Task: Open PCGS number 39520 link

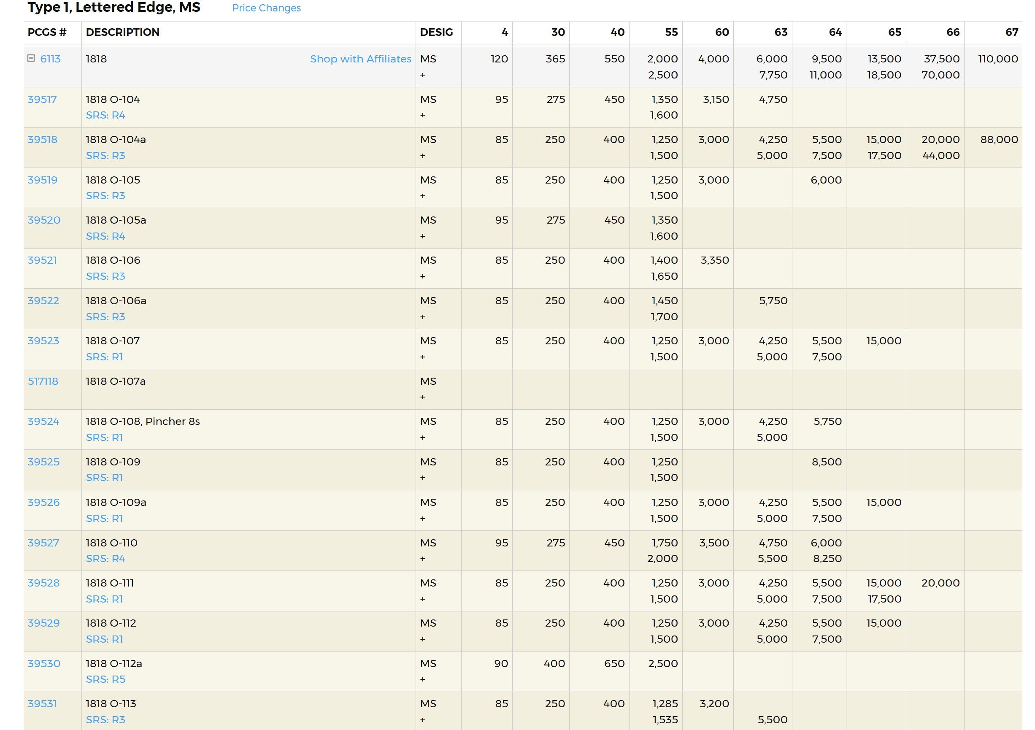Action: click(x=44, y=220)
